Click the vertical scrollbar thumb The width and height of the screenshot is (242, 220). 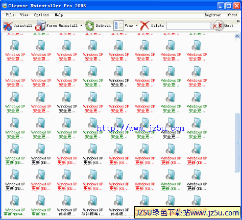coord(237,143)
